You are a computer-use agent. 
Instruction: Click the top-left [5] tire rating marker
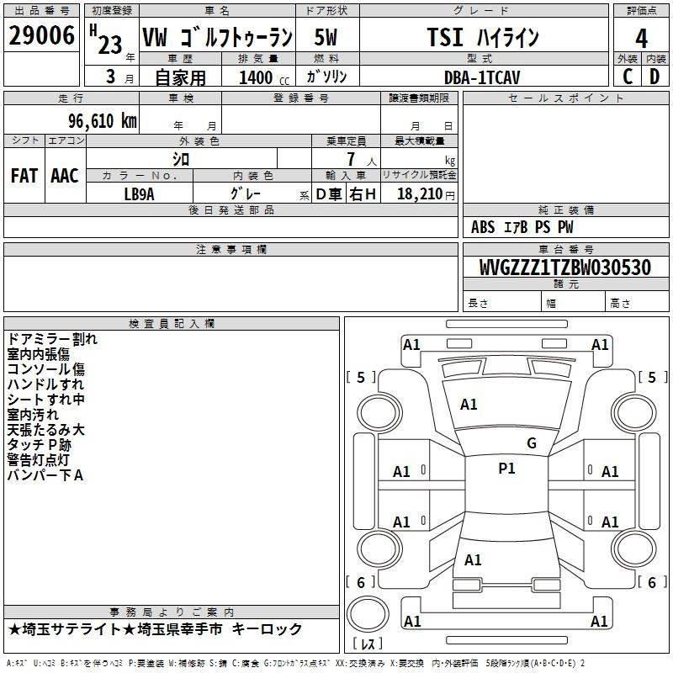(361, 378)
